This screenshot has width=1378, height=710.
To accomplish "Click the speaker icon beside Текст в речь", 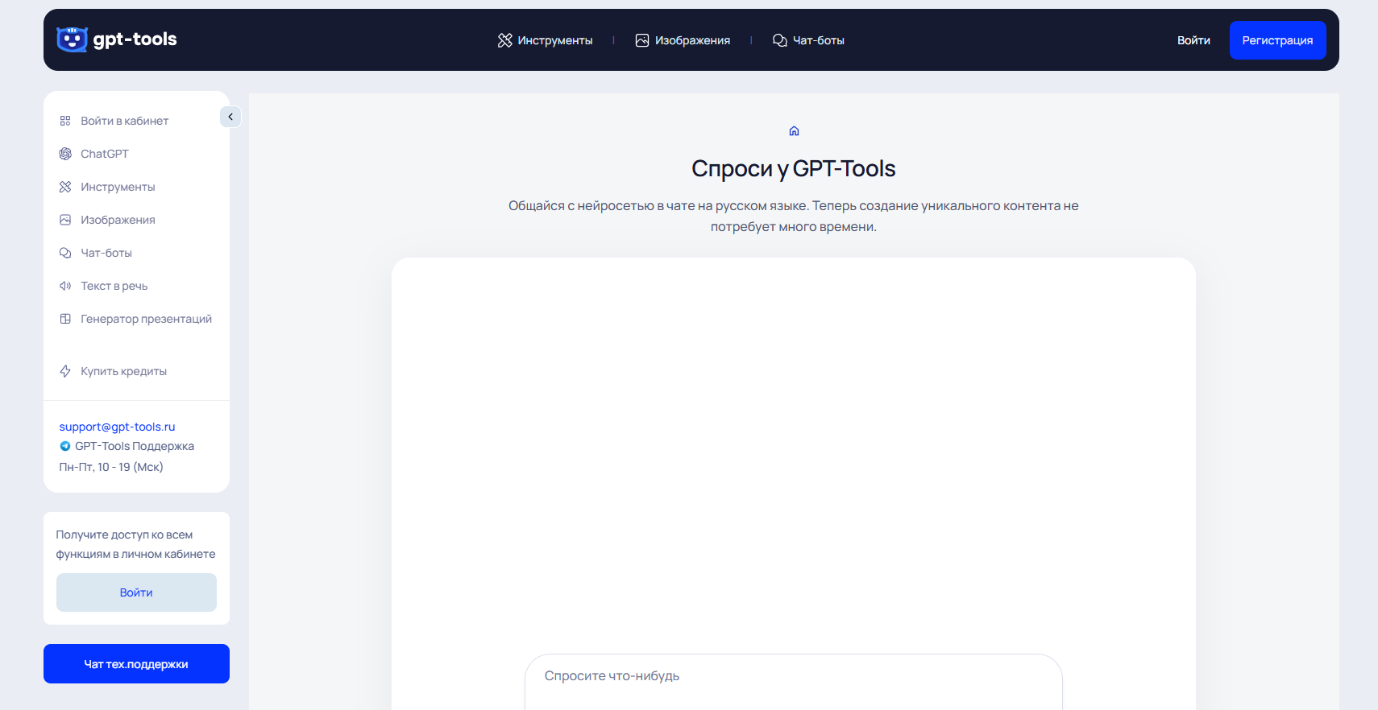I will (65, 286).
